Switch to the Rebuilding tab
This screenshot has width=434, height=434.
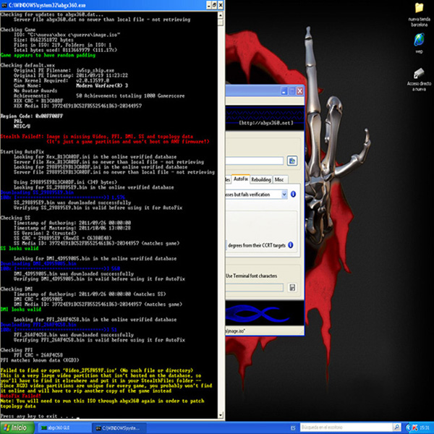(261, 179)
